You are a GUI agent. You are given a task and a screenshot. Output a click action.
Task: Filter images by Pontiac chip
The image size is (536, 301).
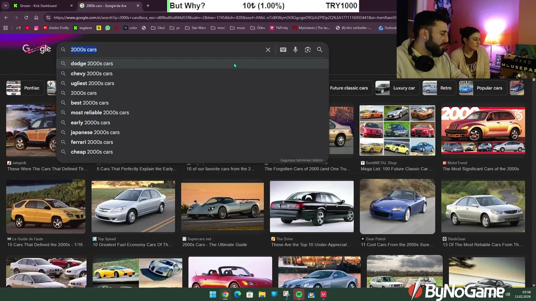tap(25, 88)
